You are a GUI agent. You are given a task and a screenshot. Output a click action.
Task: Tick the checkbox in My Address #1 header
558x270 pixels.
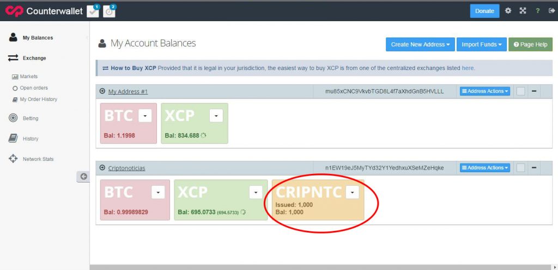tap(520, 91)
